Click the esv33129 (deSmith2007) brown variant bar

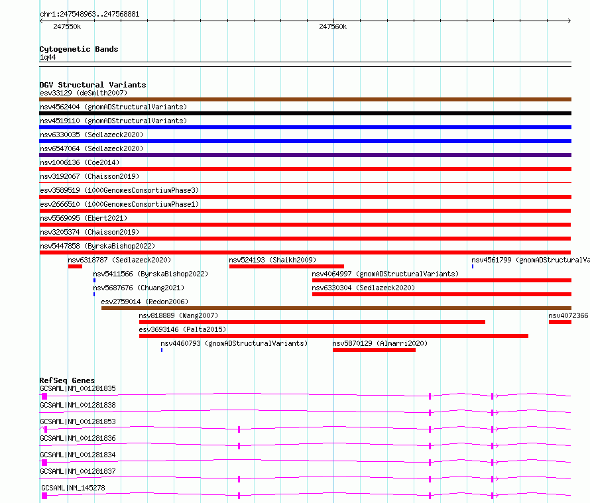click(305, 99)
